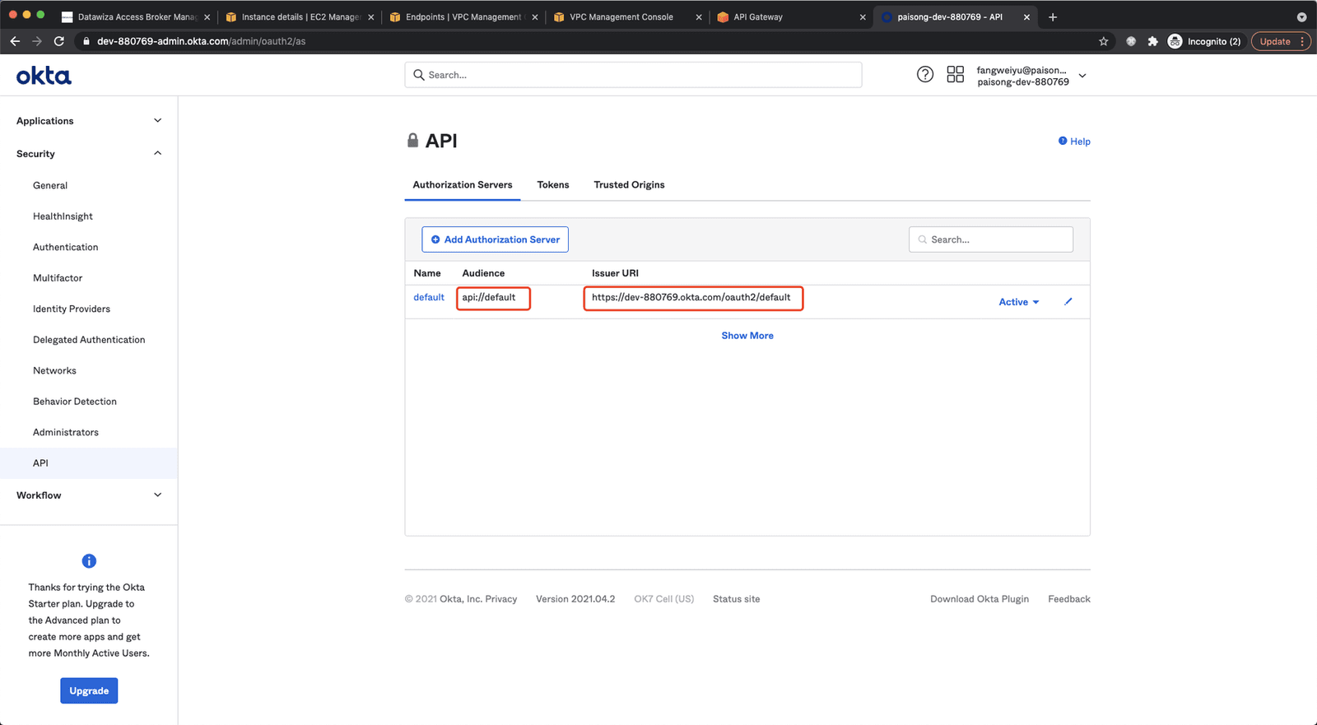The height and width of the screenshot is (725, 1317).
Task: Click the forward navigation arrow
Action: click(37, 41)
